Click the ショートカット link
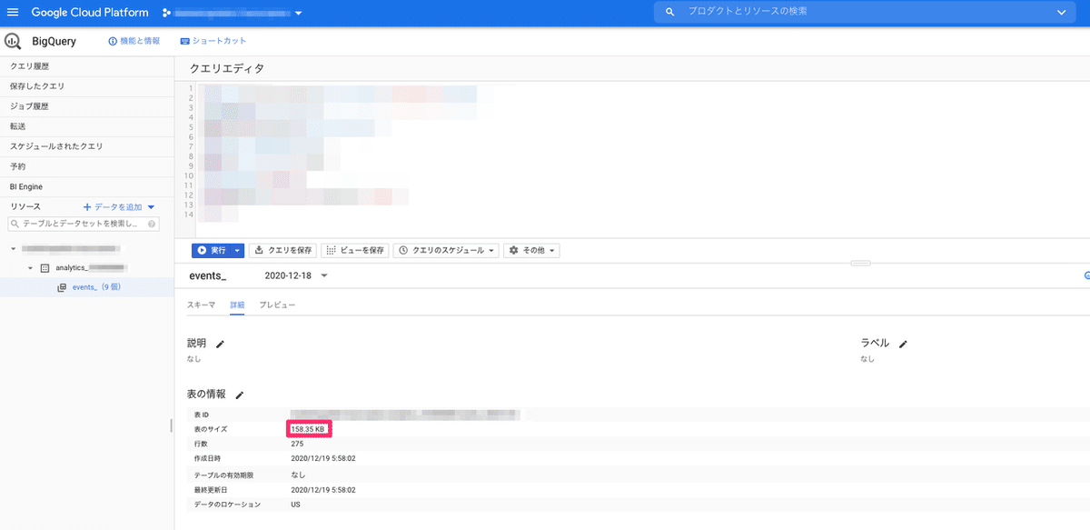Viewport: 1090px width, 530px height. [219, 41]
